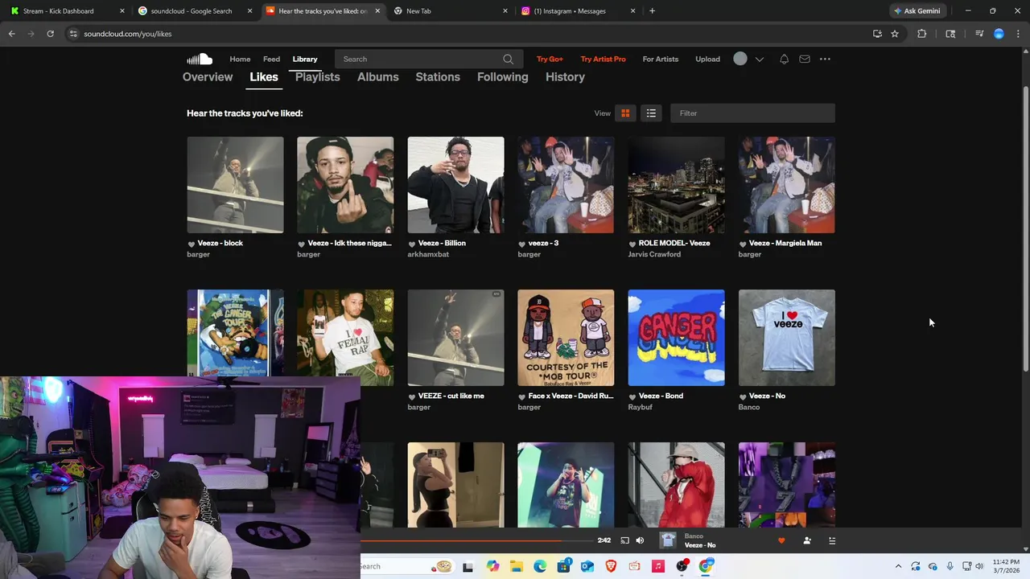Switch to the History tab
Viewport: 1030px width, 579px height.
[x=565, y=77]
